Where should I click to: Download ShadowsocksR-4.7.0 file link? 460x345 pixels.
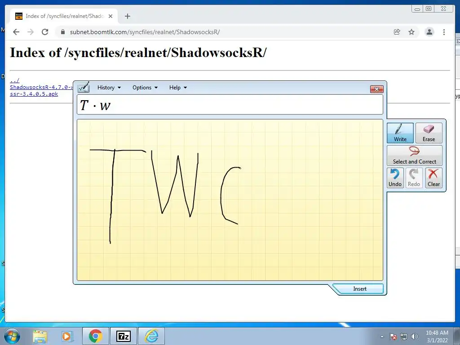click(x=41, y=87)
